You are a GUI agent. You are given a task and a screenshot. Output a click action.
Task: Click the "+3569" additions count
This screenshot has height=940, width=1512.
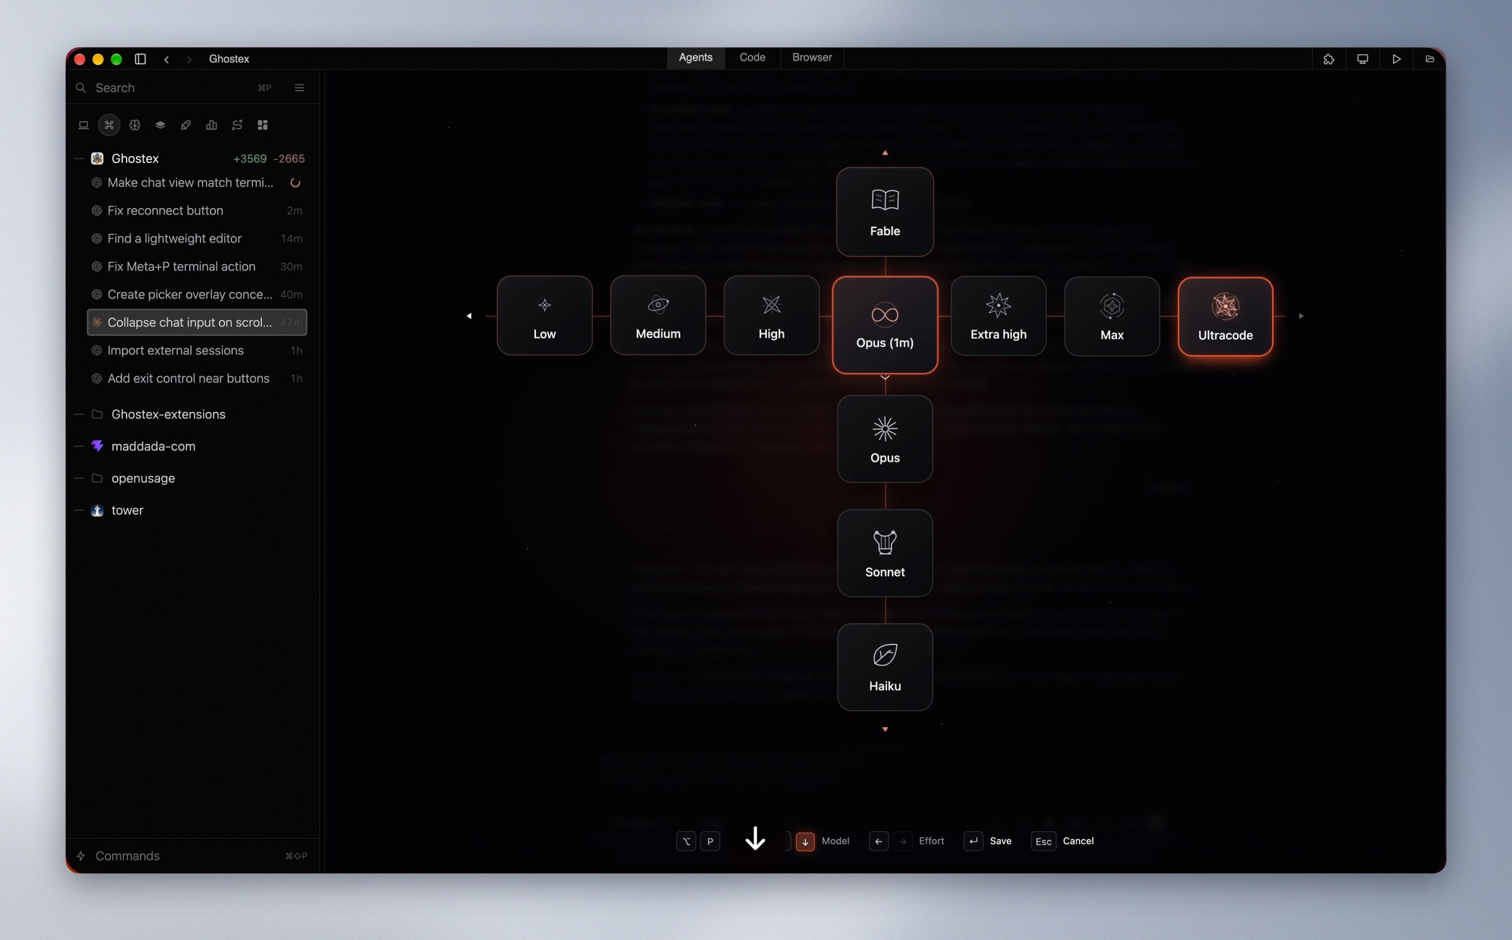click(250, 159)
